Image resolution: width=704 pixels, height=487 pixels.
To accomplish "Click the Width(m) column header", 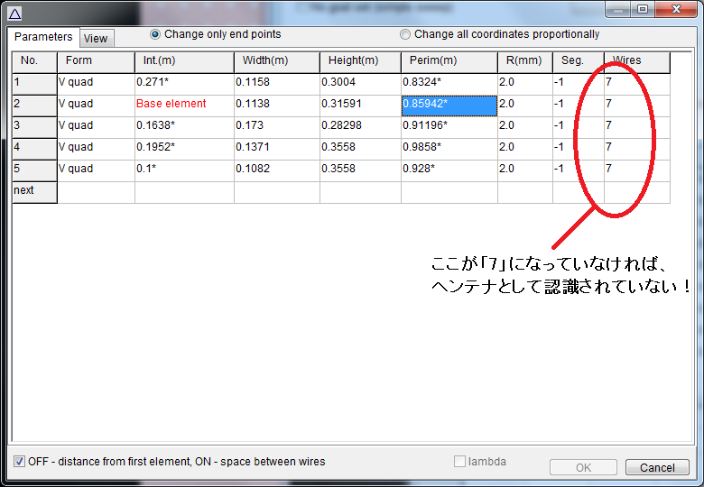I will [x=277, y=62].
